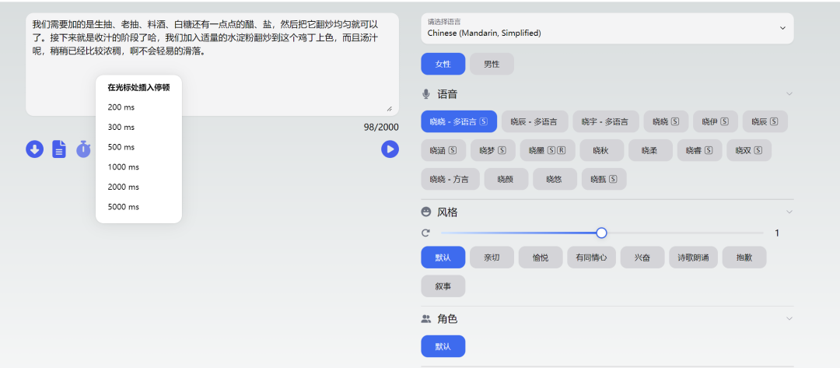Select the 亲切 style
Image resolution: width=840 pixels, height=368 pixels.
tap(492, 257)
